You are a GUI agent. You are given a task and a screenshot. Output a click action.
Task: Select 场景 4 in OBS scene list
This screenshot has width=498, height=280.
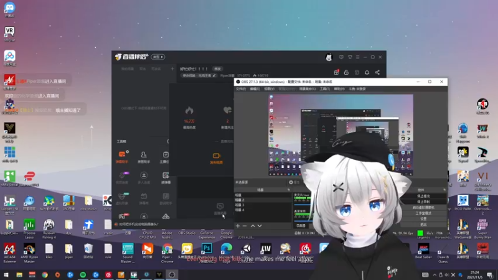tap(263, 210)
